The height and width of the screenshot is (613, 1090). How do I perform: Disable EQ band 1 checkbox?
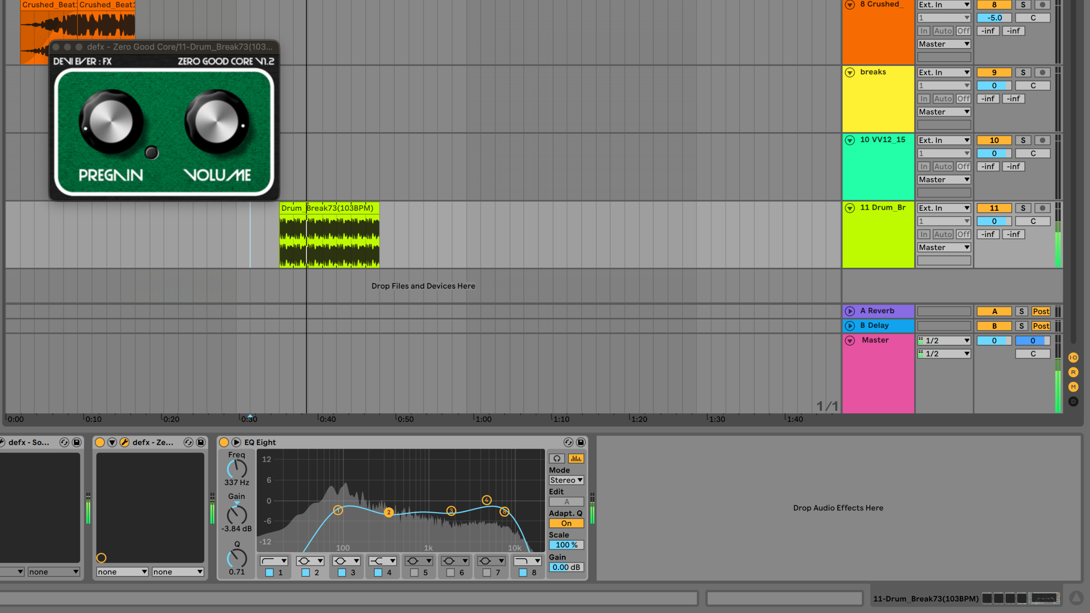pos(270,573)
